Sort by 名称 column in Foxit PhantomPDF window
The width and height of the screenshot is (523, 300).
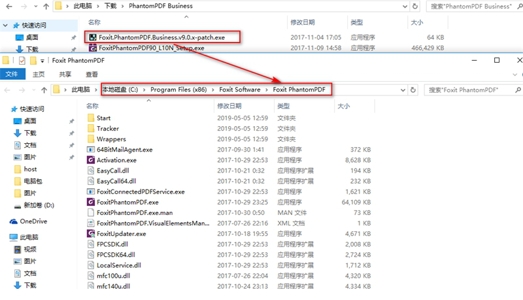coord(92,106)
